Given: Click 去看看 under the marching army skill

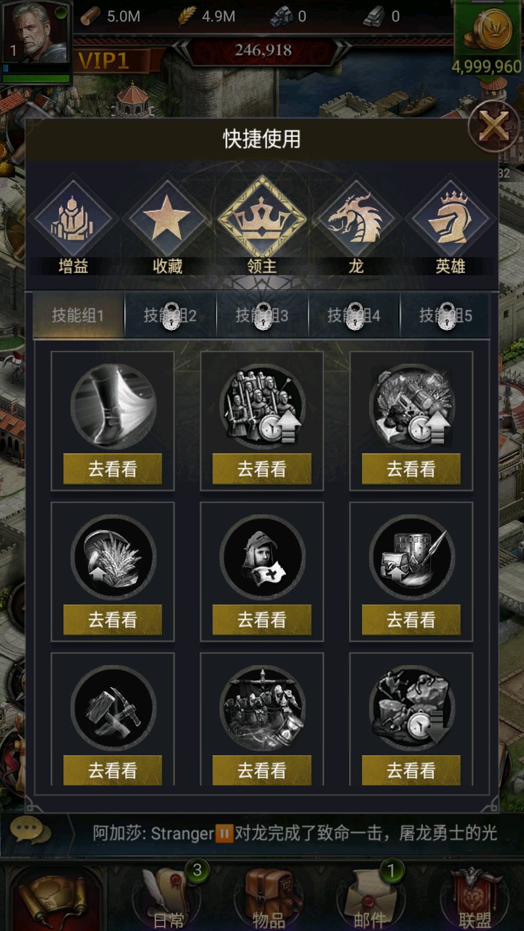Looking at the screenshot, I should click(x=262, y=770).
